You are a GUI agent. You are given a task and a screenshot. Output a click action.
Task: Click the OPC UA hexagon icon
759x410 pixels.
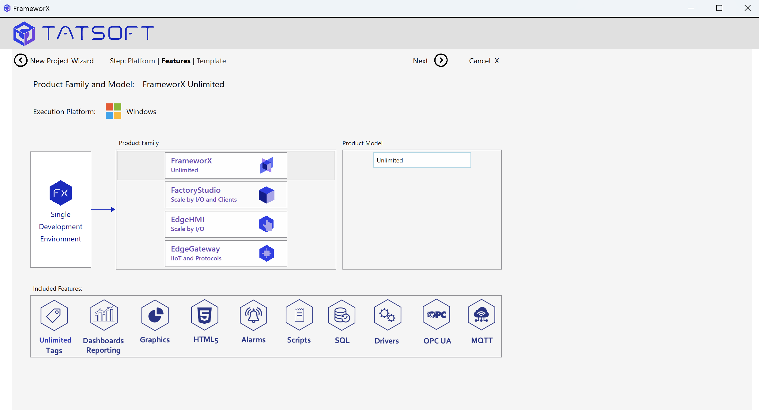(x=436, y=315)
